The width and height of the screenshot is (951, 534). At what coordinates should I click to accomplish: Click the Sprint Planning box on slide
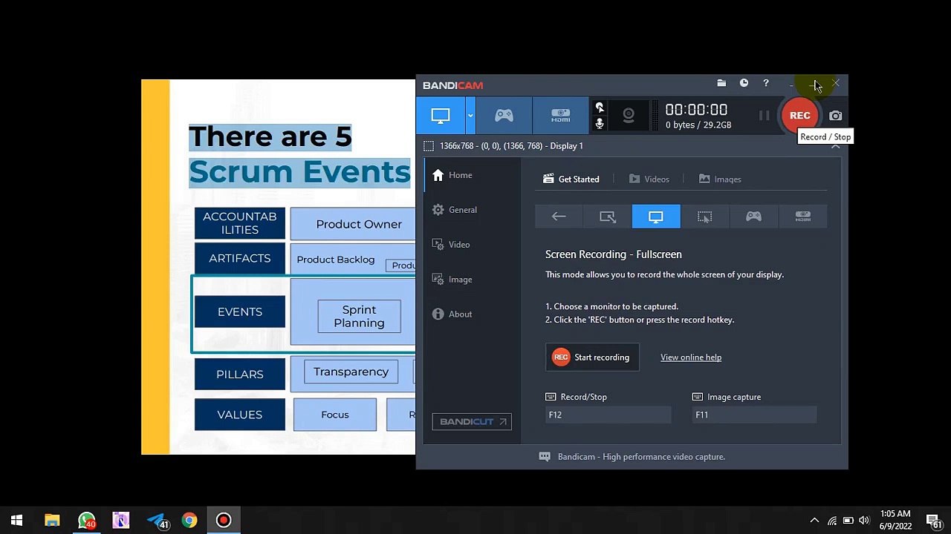pos(359,316)
